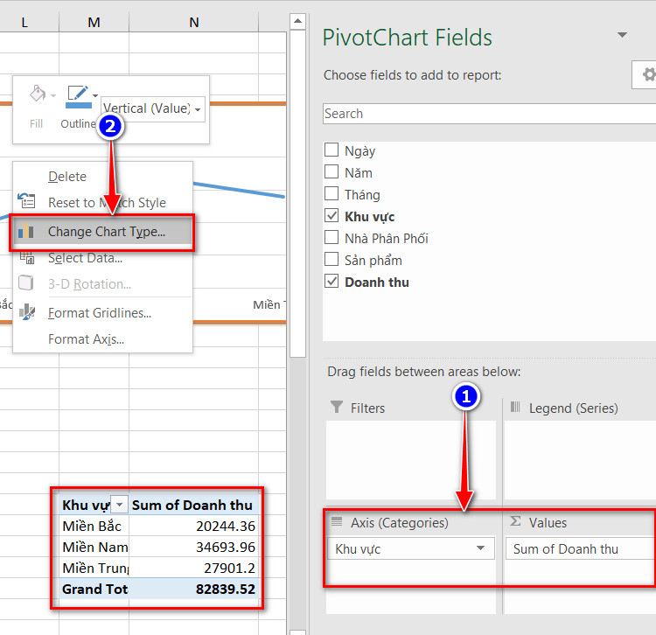Toggle the Sản phẩm field checkbox
656x635 pixels.
[x=331, y=259]
